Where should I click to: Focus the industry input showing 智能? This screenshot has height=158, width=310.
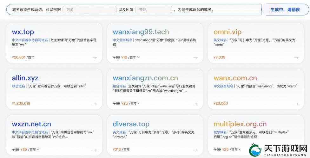tap(154, 9)
